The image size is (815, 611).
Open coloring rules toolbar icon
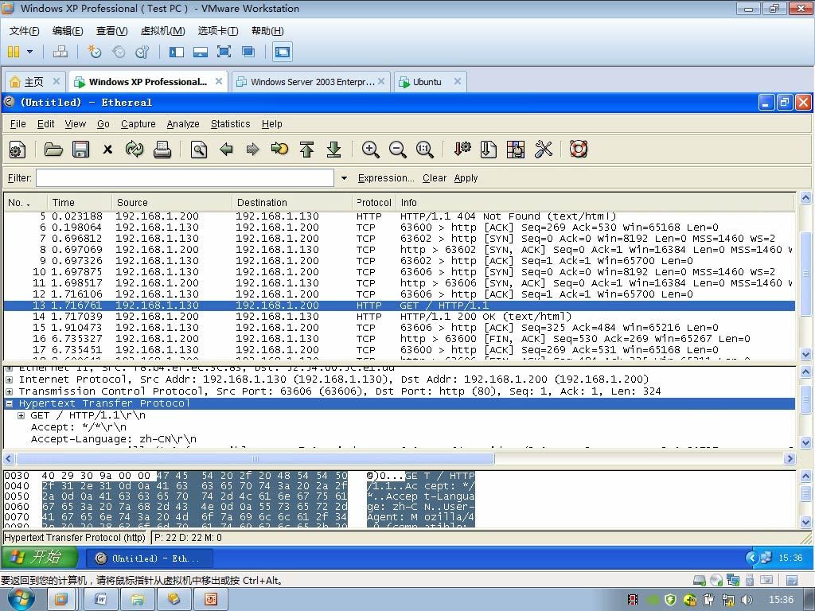pyautogui.click(x=516, y=150)
